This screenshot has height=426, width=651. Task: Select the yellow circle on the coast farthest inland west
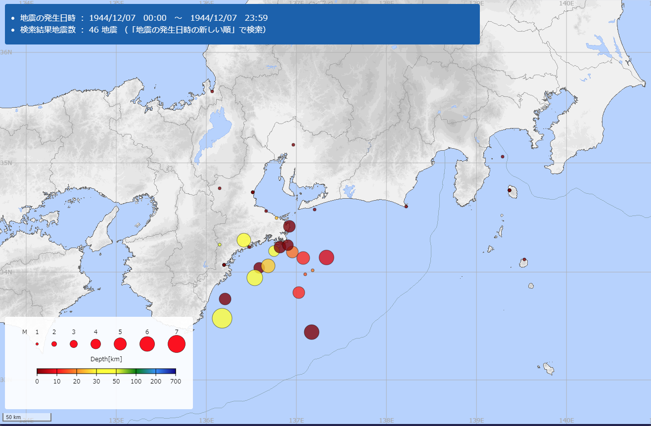[x=243, y=240]
